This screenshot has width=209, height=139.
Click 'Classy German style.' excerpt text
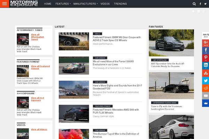click(x=103, y=116)
